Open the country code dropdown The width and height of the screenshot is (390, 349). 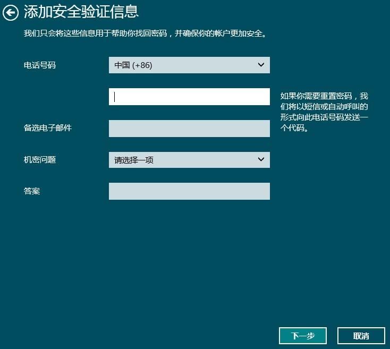click(189, 65)
